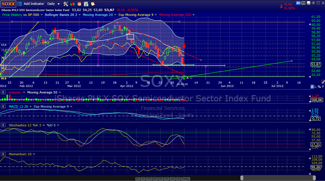The height and width of the screenshot is (181, 325).
Task: Click the calculator-plus icon in toolbar
Action: pyautogui.click(x=86, y=4)
